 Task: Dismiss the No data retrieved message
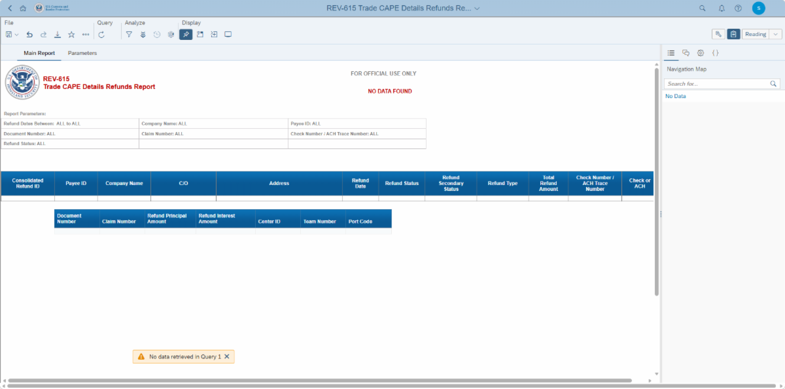[227, 356]
